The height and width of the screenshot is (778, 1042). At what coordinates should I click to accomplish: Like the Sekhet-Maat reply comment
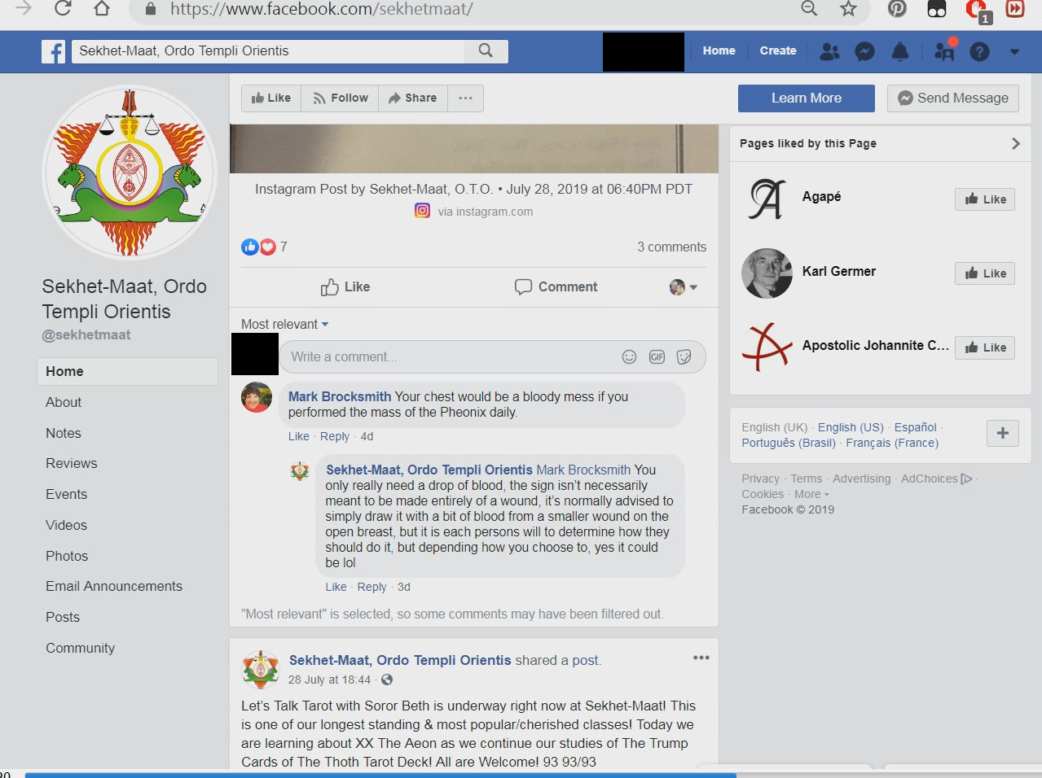pos(336,587)
